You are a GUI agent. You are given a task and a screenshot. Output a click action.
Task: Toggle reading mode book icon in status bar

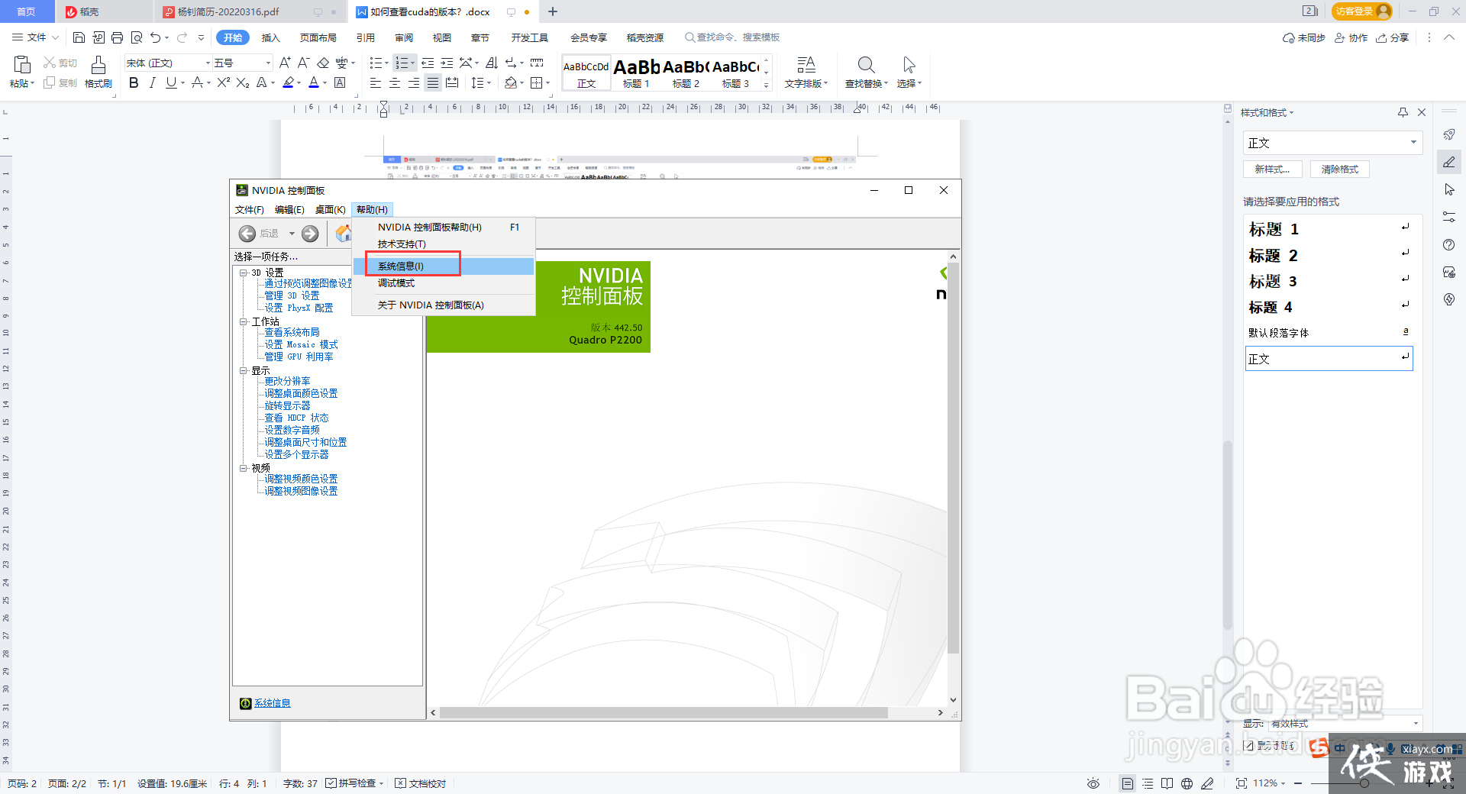coord(1167,783)
